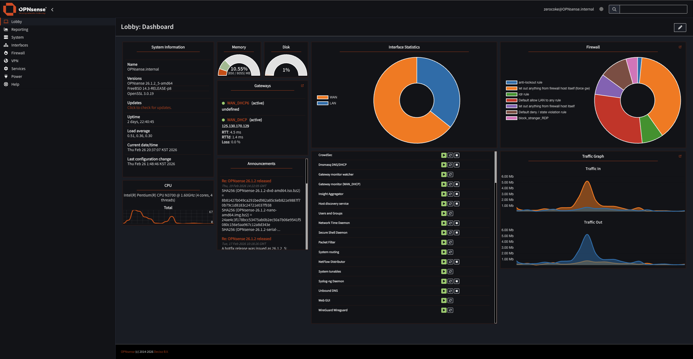Click the search magnifier icon

[614, 9]
